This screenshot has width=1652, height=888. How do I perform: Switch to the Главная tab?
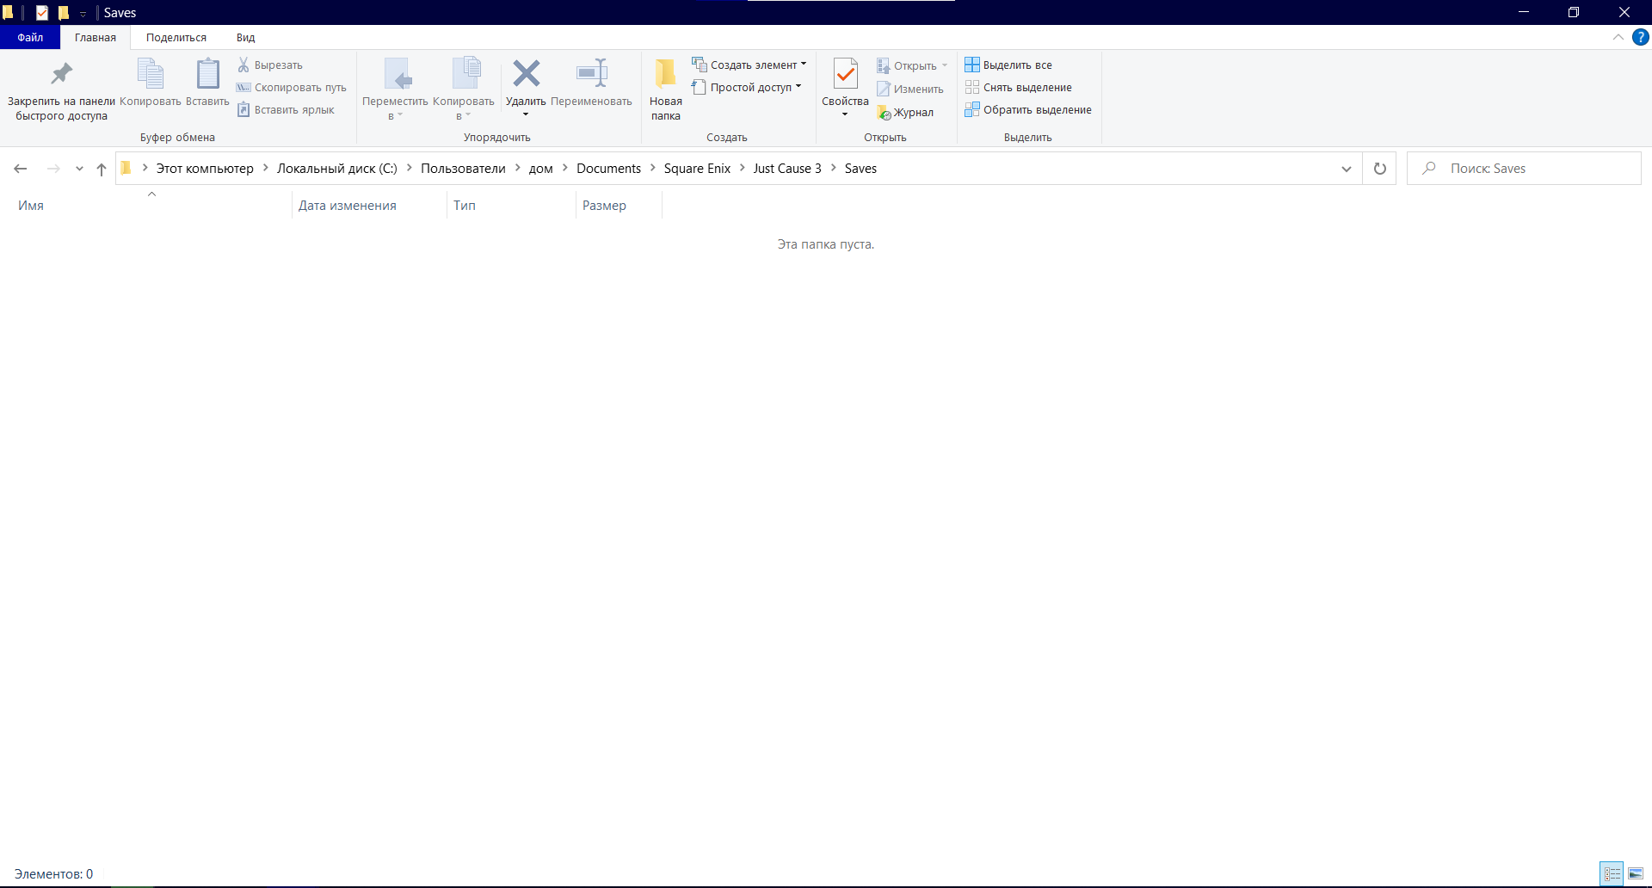(x=96, y=37)
